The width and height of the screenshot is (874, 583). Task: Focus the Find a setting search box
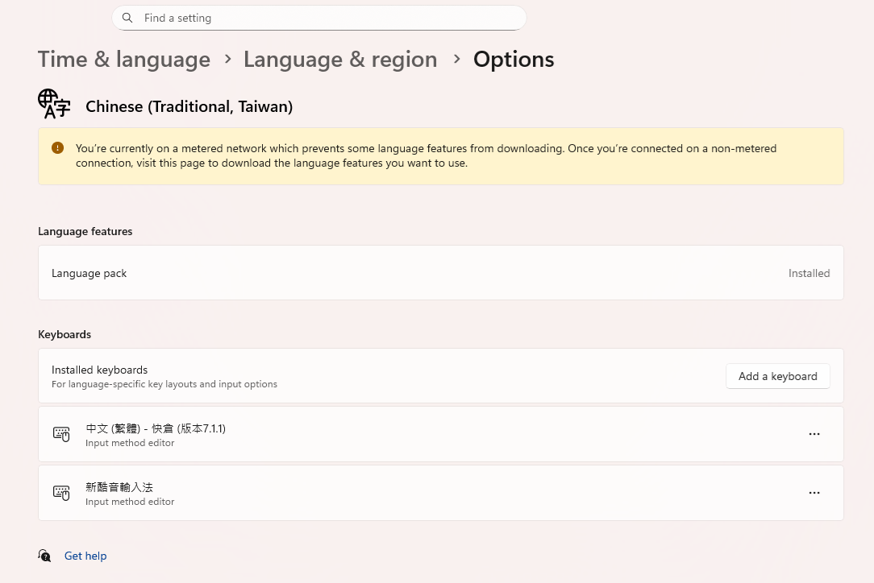tap(318, 18)
